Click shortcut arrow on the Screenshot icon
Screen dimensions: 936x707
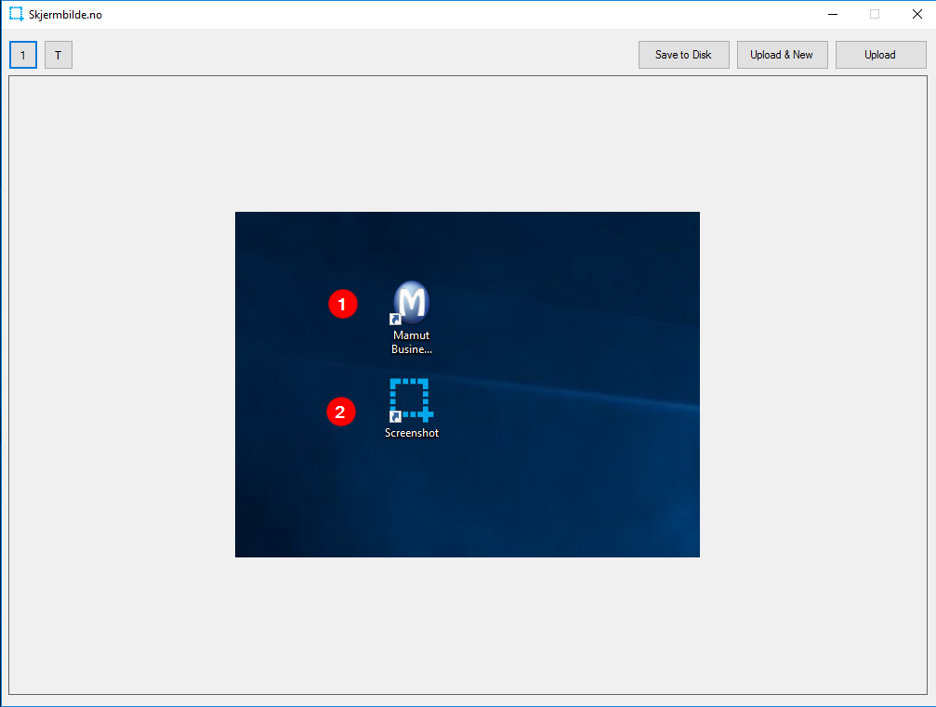(x=395, y=417)
